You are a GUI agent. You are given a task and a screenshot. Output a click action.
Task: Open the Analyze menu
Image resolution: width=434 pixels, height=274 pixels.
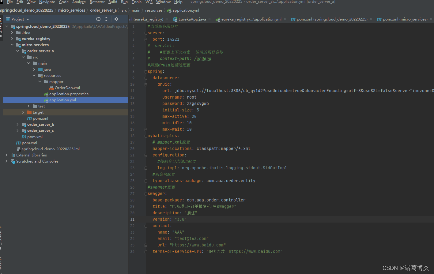coord(79,2)
